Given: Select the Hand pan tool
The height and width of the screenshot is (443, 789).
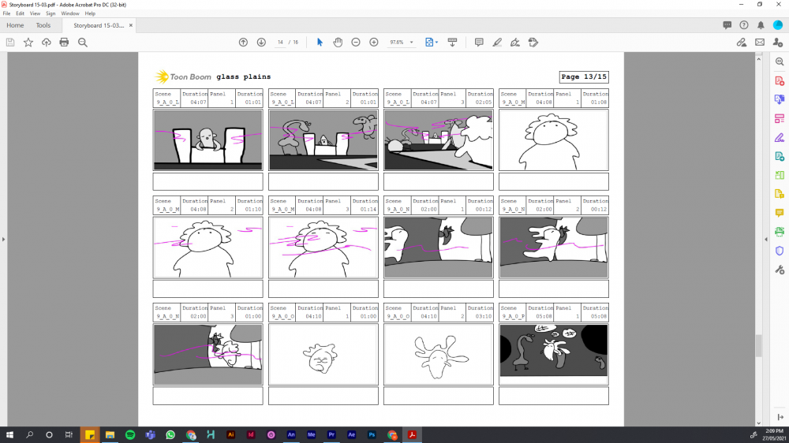Looking at the screenshot, I should pos(338,42).
